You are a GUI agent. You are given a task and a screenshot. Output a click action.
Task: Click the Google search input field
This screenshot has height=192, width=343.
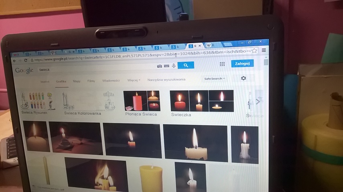96,69
